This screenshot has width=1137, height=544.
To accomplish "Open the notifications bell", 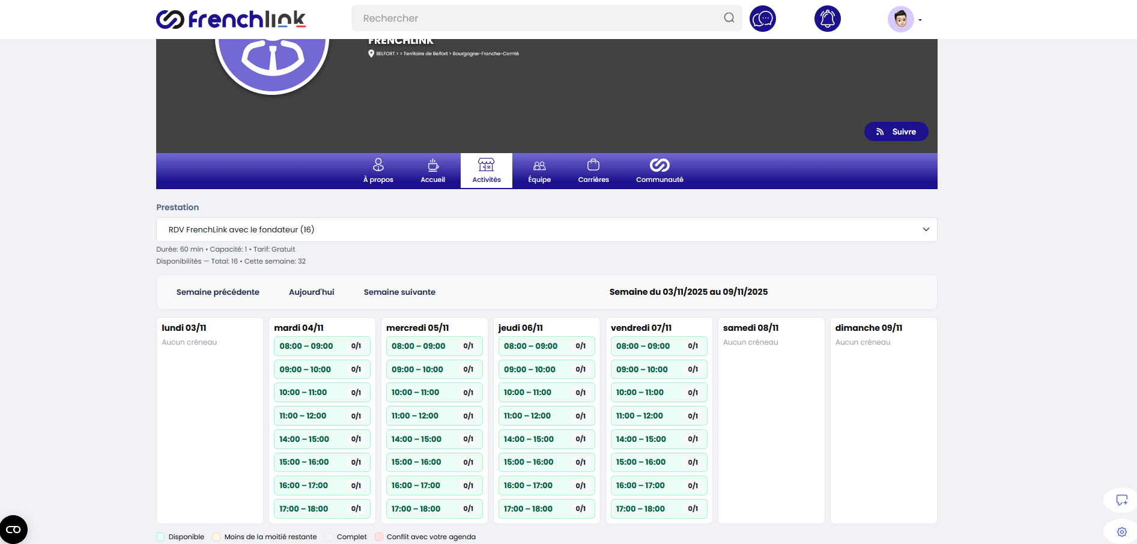I will tap(827, 19).
